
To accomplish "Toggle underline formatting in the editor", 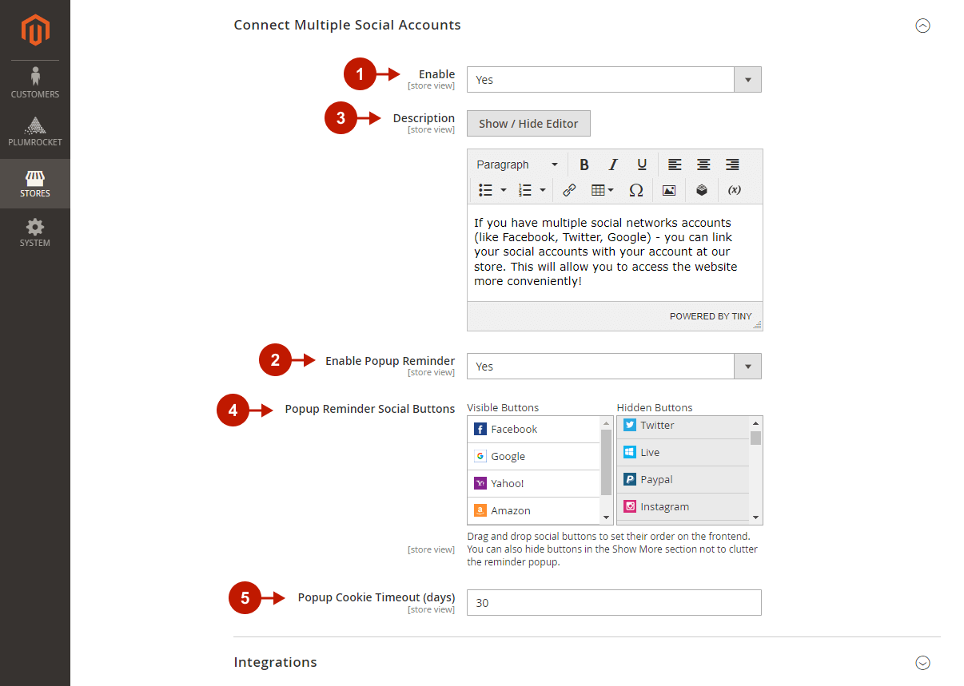I will [642, 165].
